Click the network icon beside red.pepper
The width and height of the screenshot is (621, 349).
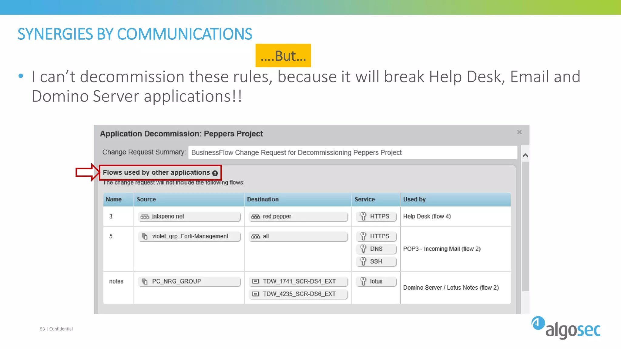(256, 217)
